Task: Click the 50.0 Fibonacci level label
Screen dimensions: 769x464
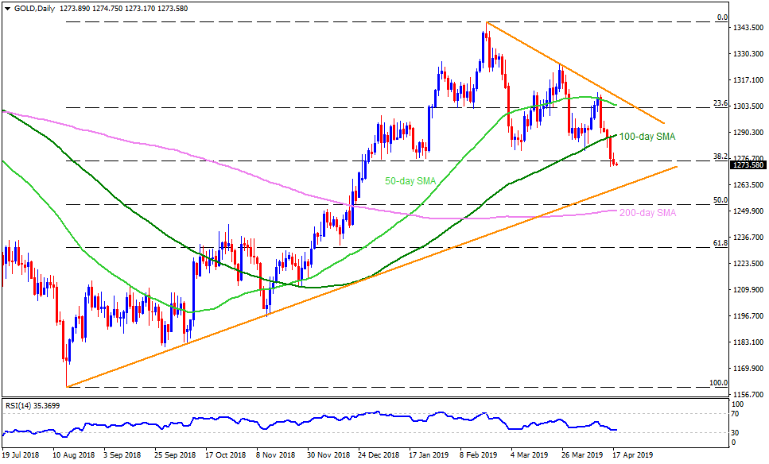Action: (720, 200)
